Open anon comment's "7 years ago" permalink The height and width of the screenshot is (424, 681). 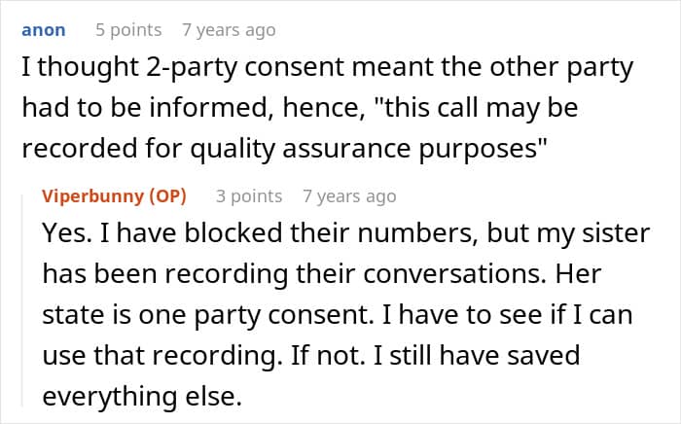[229, 30]
